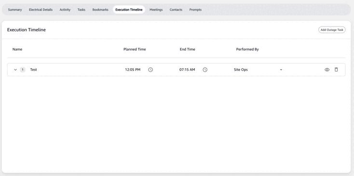Screen dimensions: 354x176
Task: Open the Contacts tab
Action: coord(176,10)
